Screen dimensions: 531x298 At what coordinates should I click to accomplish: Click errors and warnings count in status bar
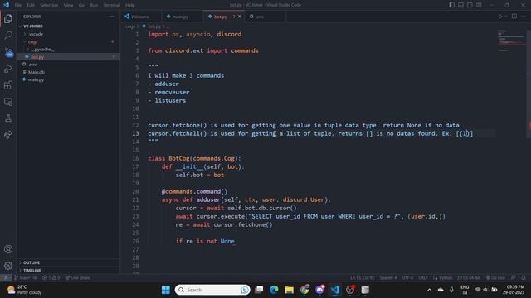[x=51, y=278]
